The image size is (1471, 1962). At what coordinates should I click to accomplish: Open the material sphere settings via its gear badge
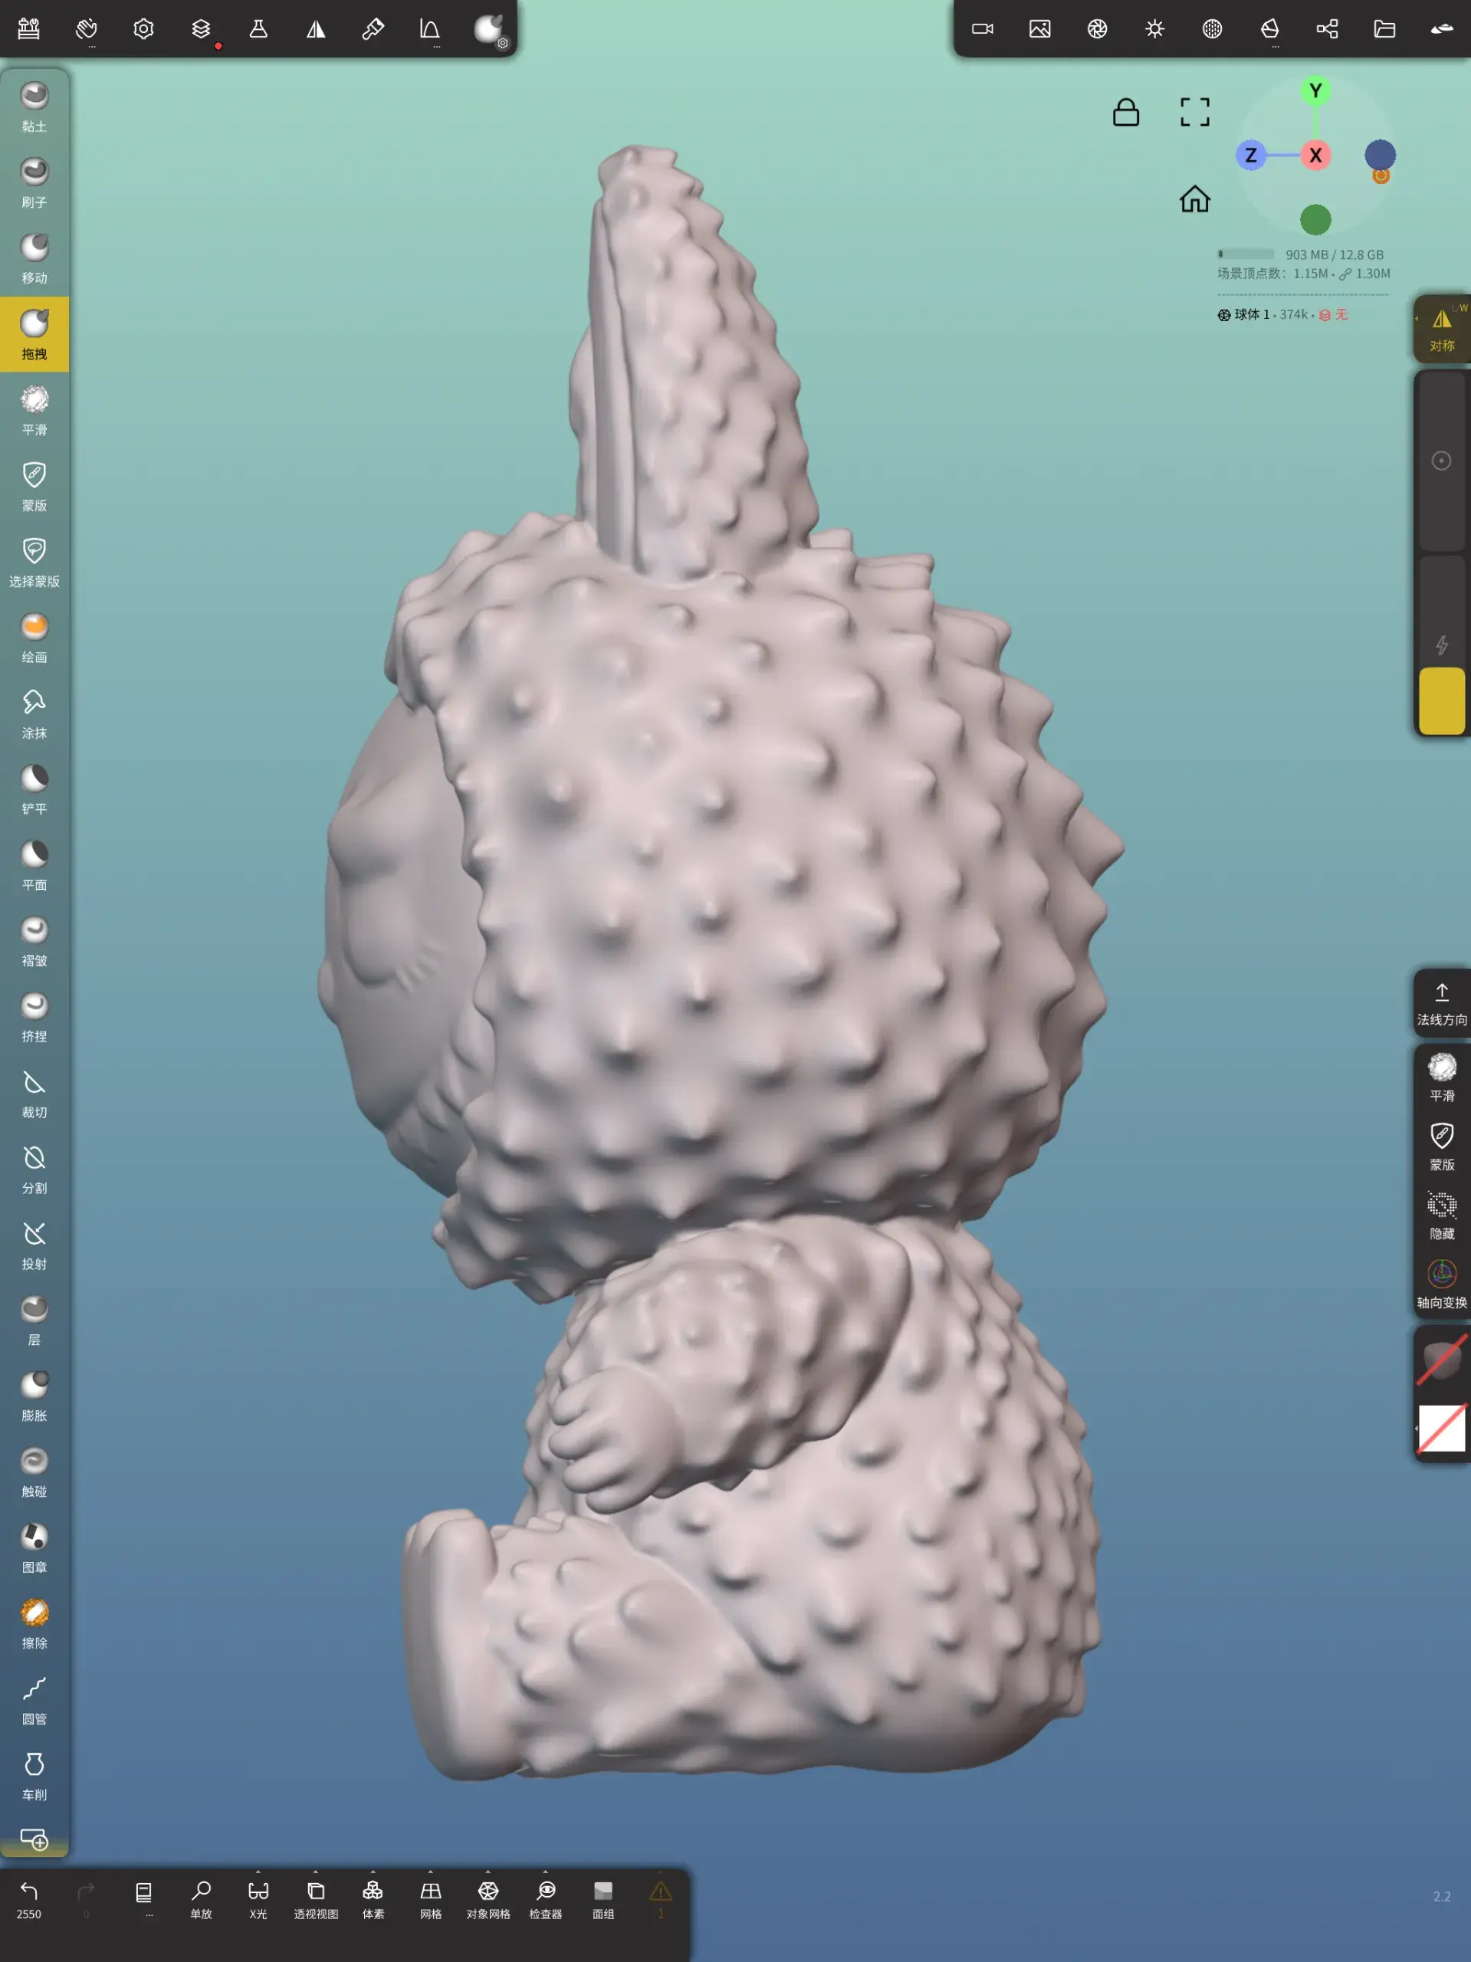click(504, 44)
